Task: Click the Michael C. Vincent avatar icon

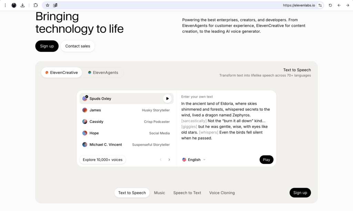Action: 85,145
